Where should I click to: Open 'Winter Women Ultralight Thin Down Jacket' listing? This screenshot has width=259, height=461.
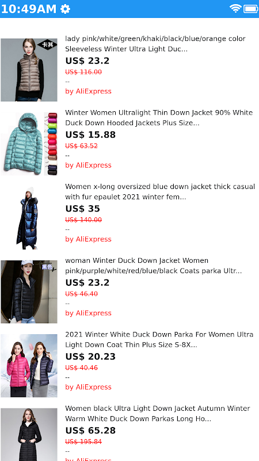[159, 118]
